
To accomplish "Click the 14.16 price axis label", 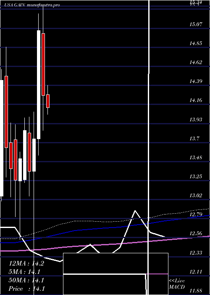I will tap(196, 100).
